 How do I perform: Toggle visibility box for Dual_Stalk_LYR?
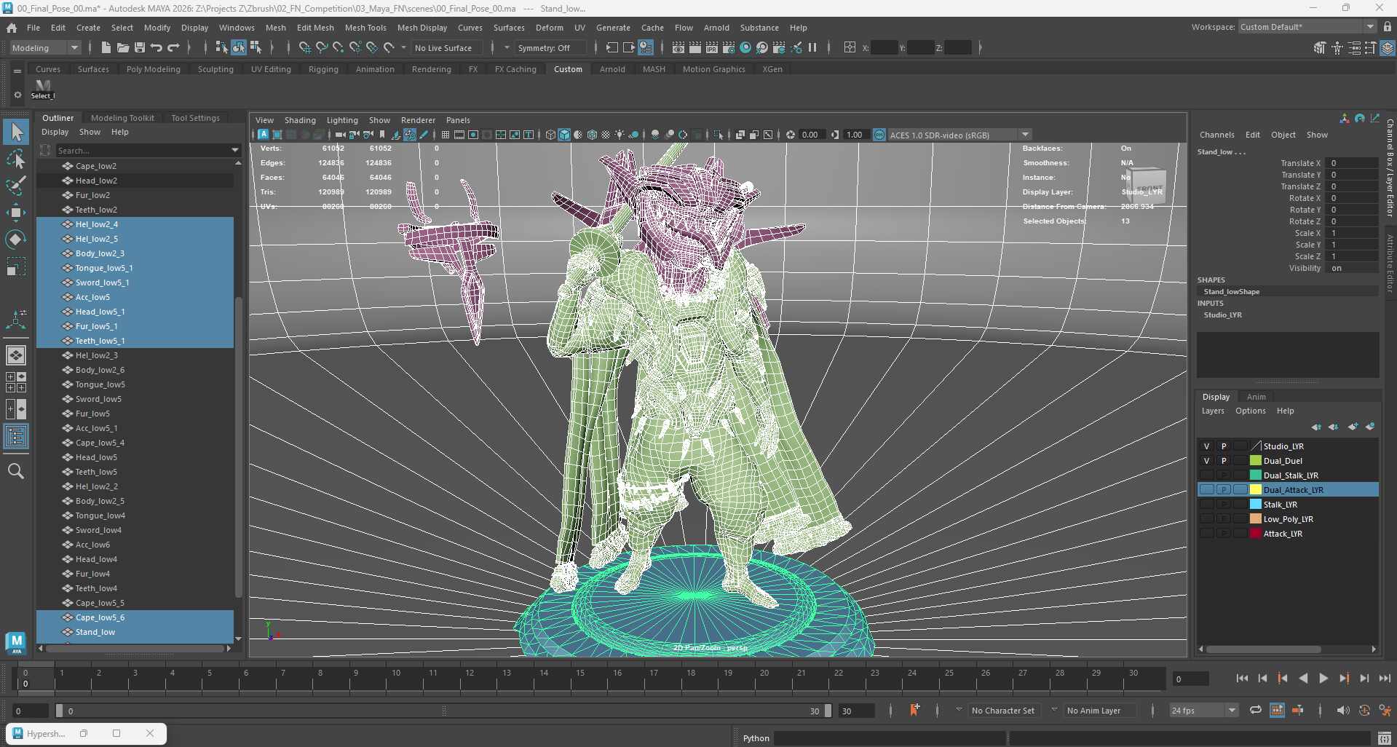tap(1206, 475)
